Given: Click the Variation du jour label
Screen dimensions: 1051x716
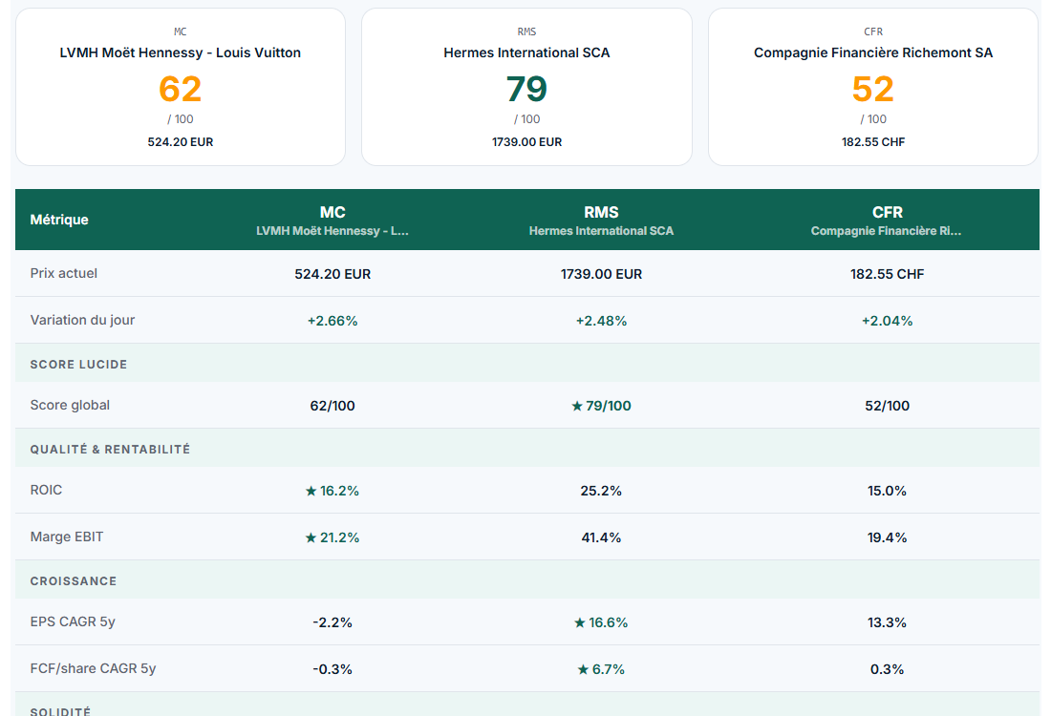Looking at the screenshot, I should pyautogui.click(x=82, y=320).
